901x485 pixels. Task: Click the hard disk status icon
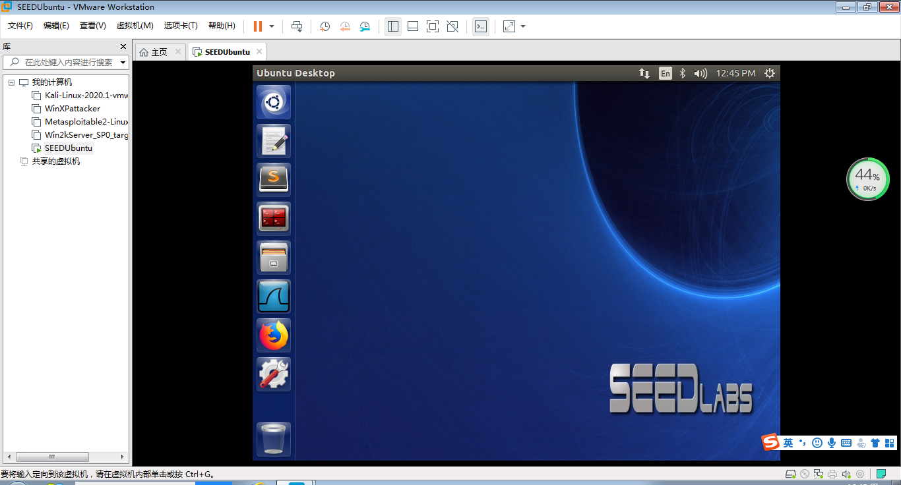tap(791, 474)
